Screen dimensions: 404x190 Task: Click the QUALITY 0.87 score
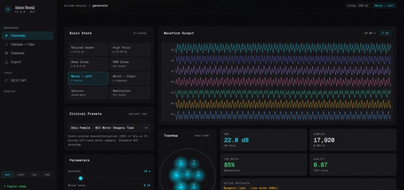320,165
